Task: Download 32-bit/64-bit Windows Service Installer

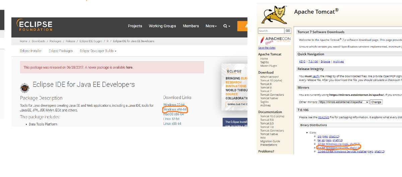Action: (342, 152)
